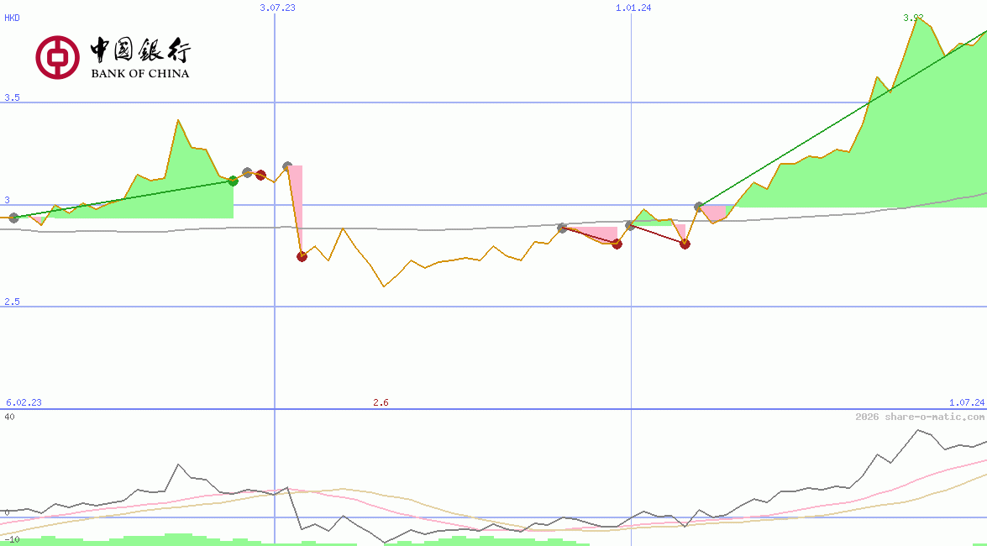Click the large dark-red exit marker after the crash

(302, 256)
